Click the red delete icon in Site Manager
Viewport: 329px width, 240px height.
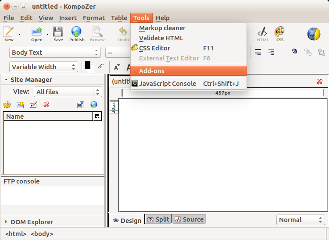(46, 105)
